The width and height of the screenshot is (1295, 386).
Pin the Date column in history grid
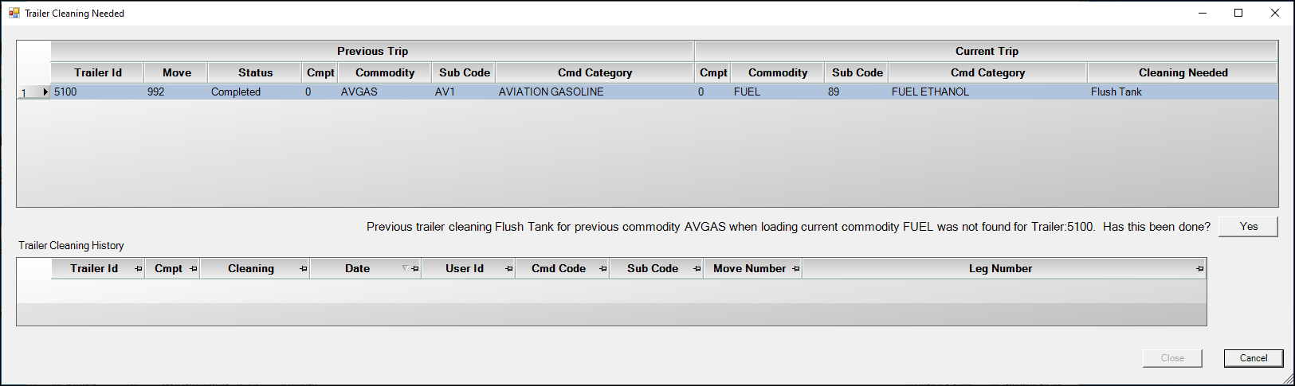pos(415,269)
